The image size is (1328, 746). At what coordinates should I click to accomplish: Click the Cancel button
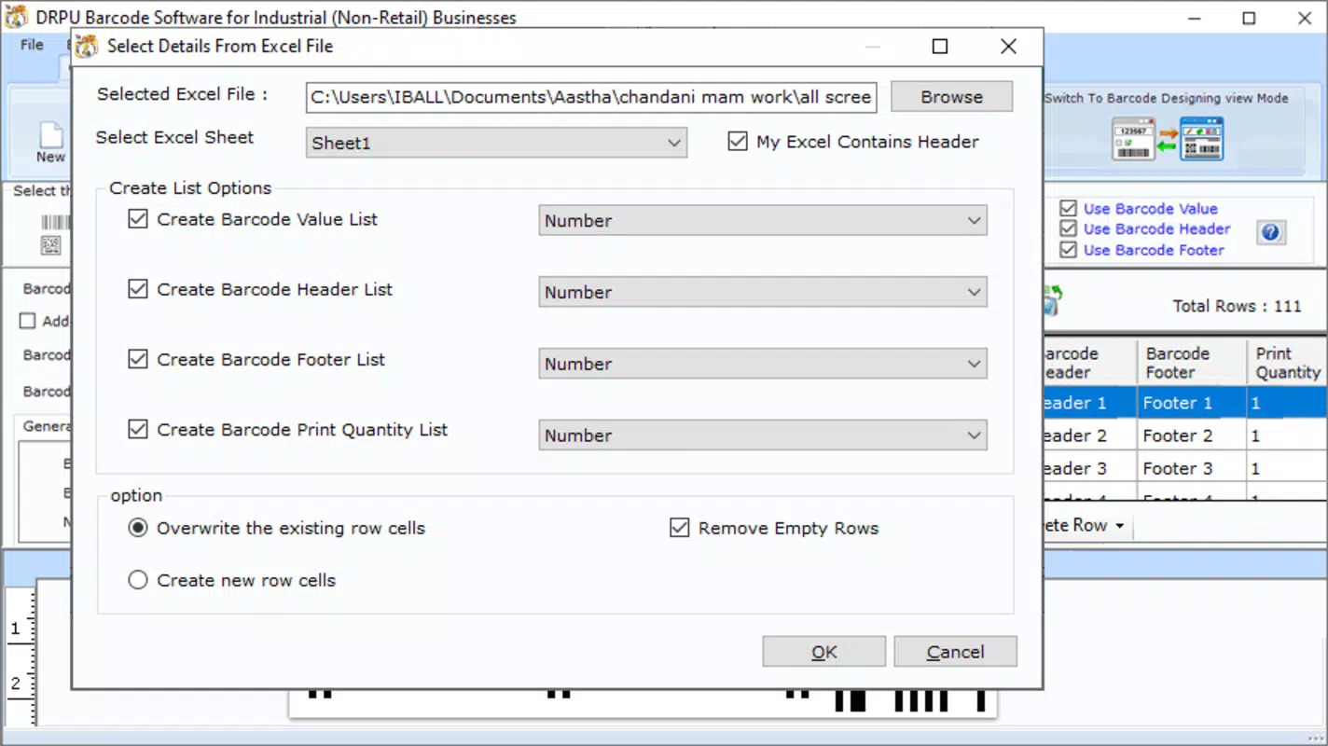point(955,652)
